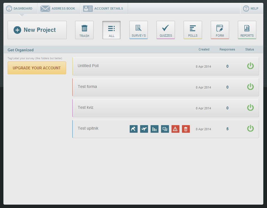
Task: Click the airplane launch icon for Test upitnik
Action: (144, 129)
